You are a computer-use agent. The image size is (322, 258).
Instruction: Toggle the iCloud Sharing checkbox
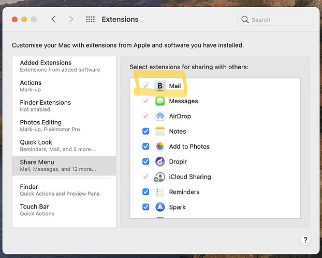pos(146,176)
